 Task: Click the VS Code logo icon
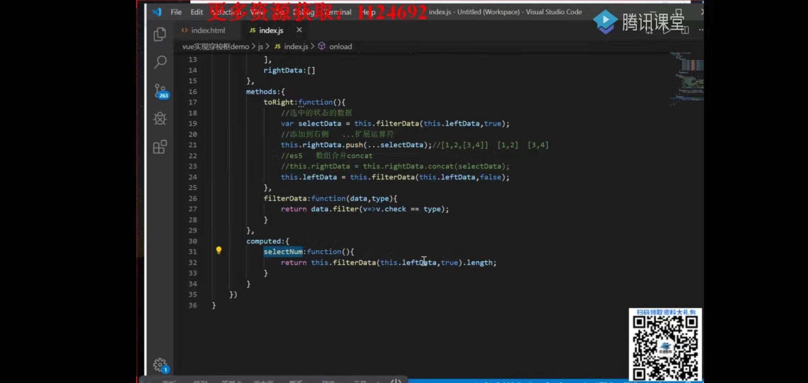157,12
